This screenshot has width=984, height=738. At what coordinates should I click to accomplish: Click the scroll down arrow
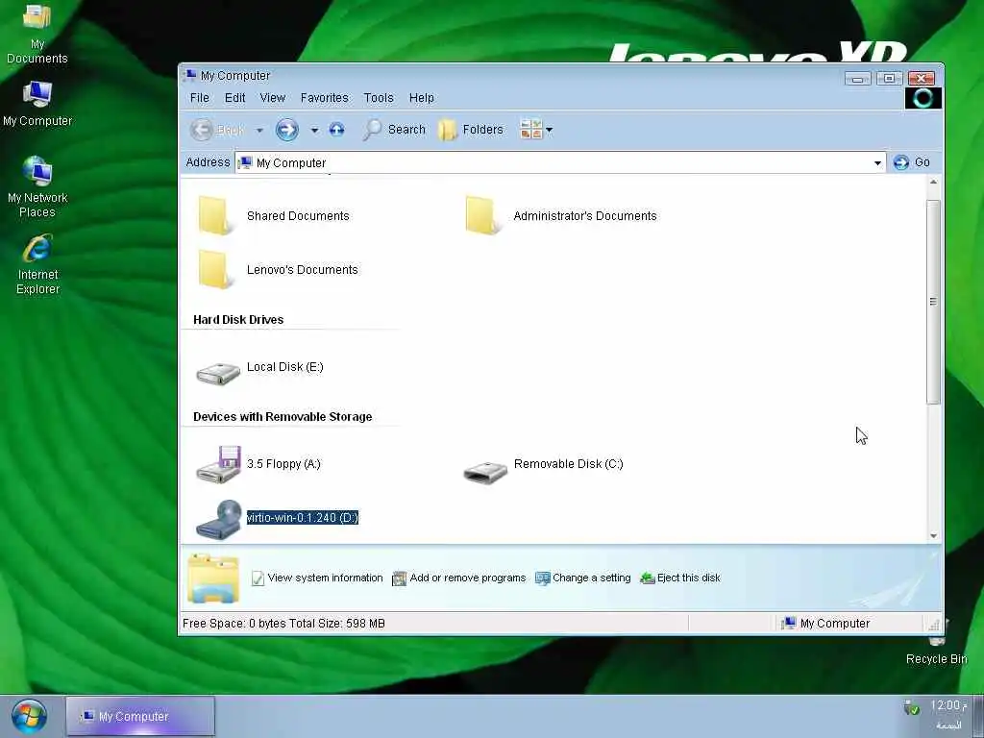coord(933,536)
